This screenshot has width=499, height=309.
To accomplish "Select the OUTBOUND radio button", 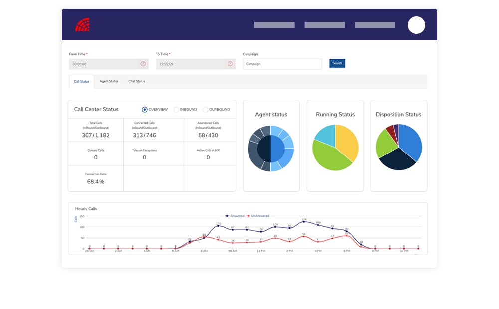I will (x=205, y=110).
